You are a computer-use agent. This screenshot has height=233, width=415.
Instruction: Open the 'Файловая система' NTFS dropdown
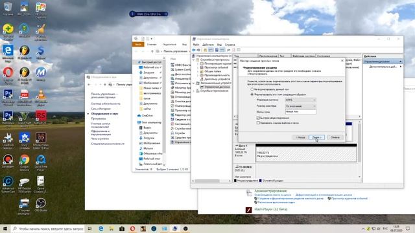(300, 100)
